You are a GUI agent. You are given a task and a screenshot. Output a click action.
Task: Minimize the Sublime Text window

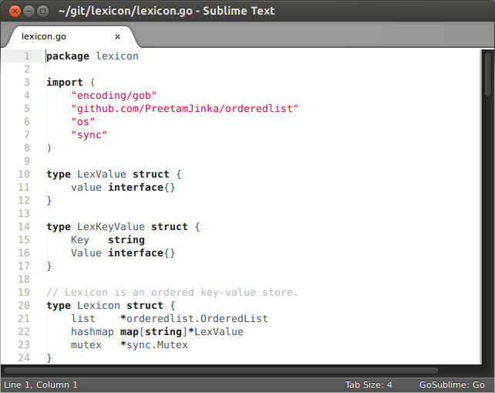pyautogui.click(x=26, y=11)
